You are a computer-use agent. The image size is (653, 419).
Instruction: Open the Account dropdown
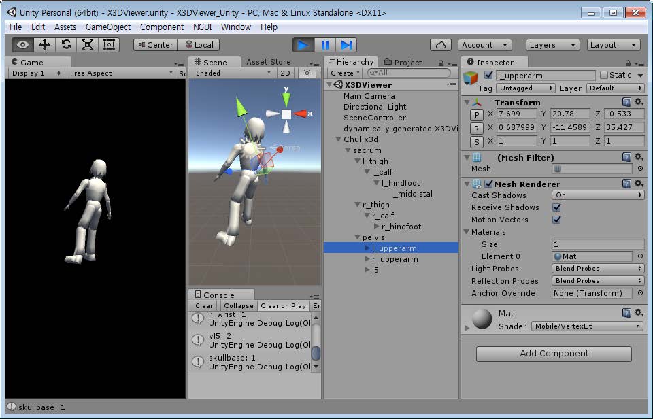point(484,45)
